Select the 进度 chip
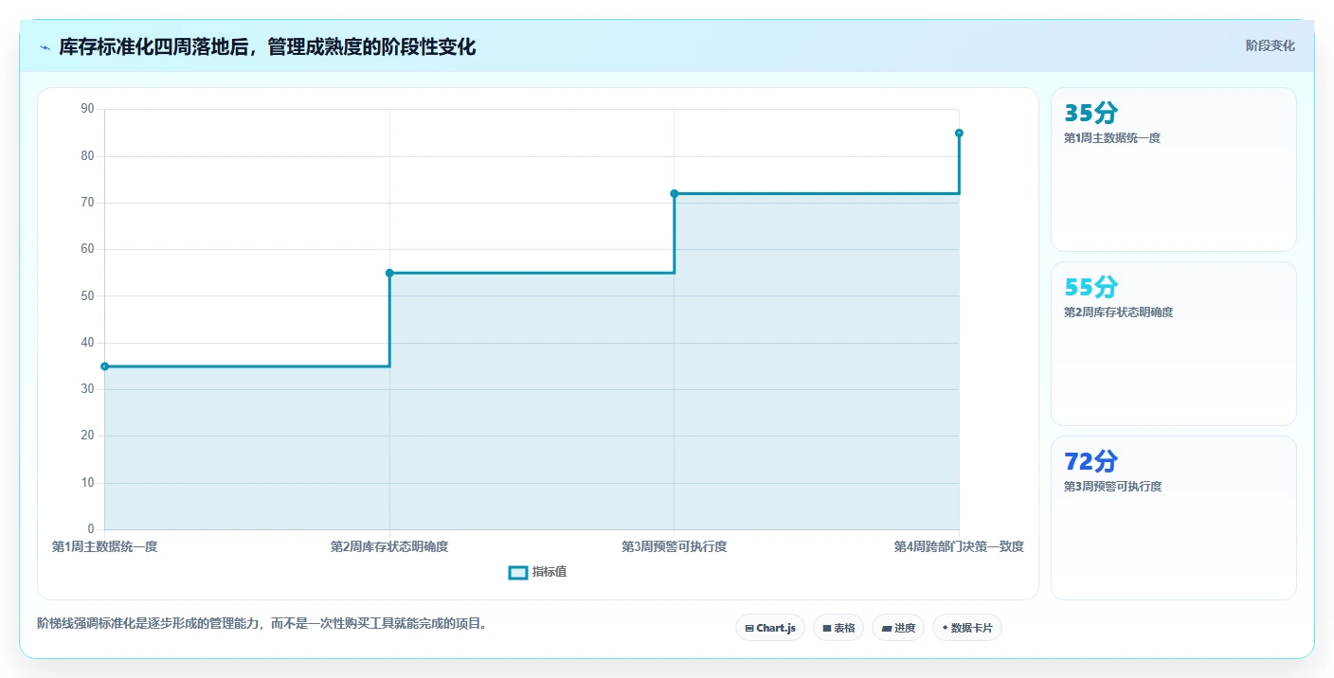This screenshot has width=1334, height=678. pyautogui.click(x=897, y=628)
